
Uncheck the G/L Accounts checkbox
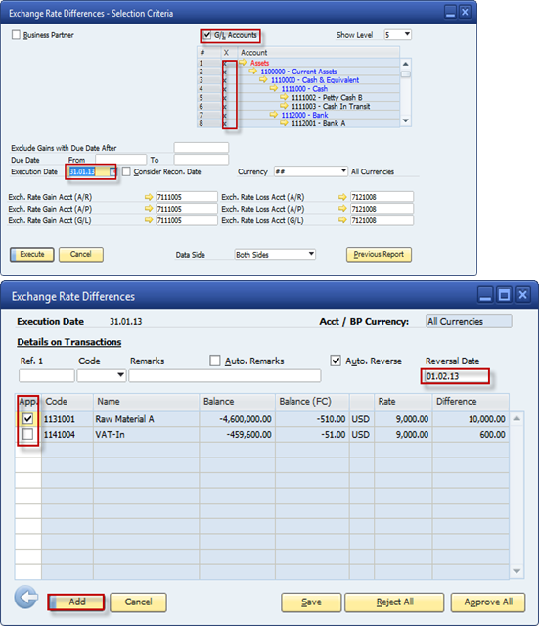point(207,35)
